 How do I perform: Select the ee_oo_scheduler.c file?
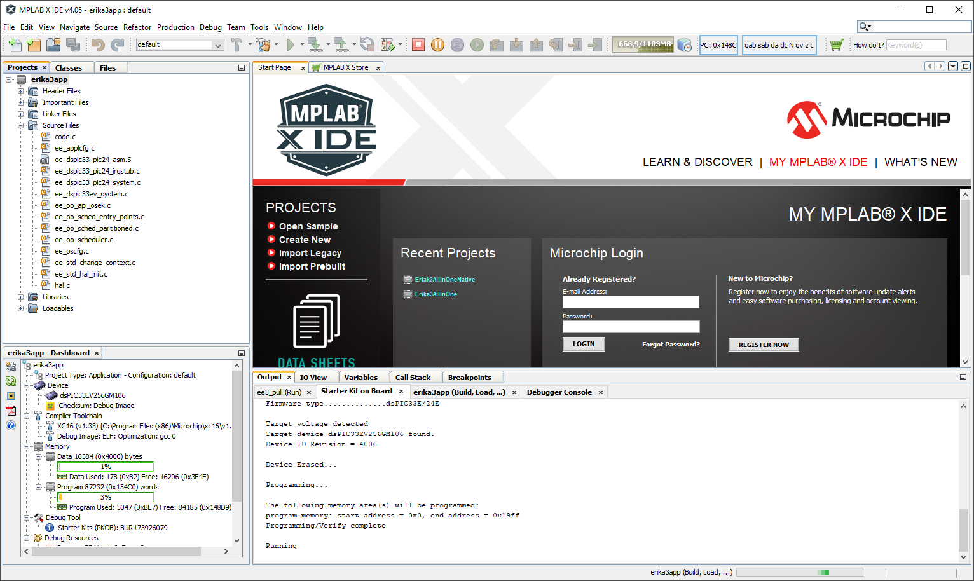tap(84, 240)
